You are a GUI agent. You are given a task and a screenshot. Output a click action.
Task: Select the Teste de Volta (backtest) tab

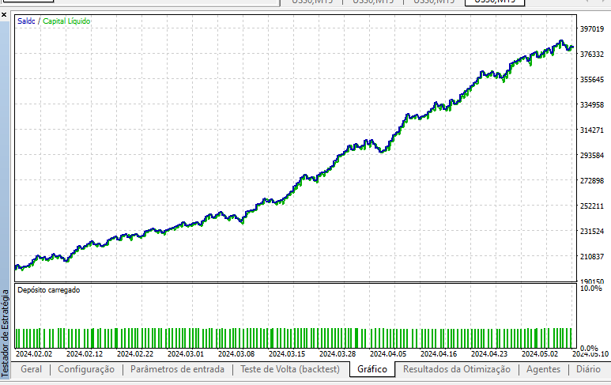[x=289, y=369]
